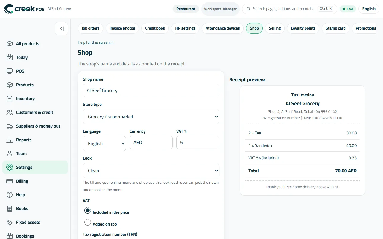
Task: Select the Shop tab
Action: [x=254, y=28]
